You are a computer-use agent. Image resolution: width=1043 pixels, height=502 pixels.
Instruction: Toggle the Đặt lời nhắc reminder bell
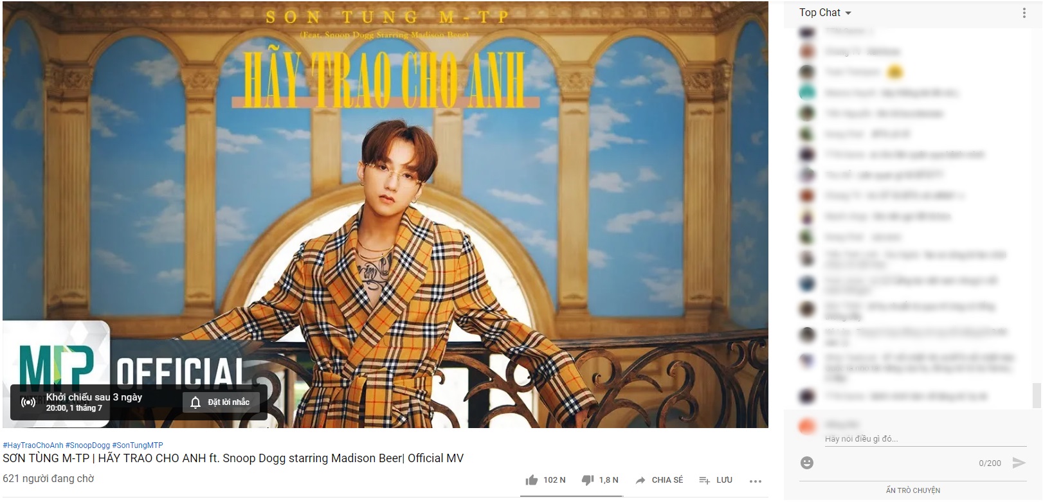click(x=221, y=402)
